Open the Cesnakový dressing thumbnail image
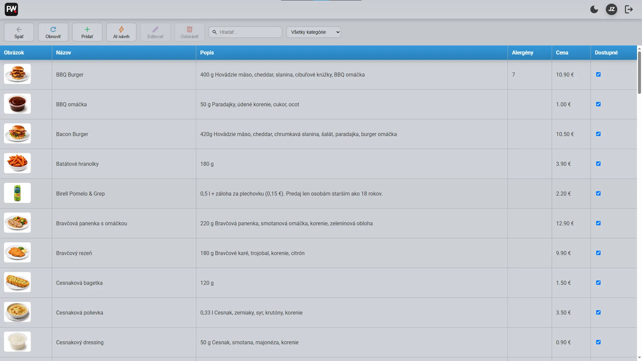The image size is (642, 361). click(17, 342)
